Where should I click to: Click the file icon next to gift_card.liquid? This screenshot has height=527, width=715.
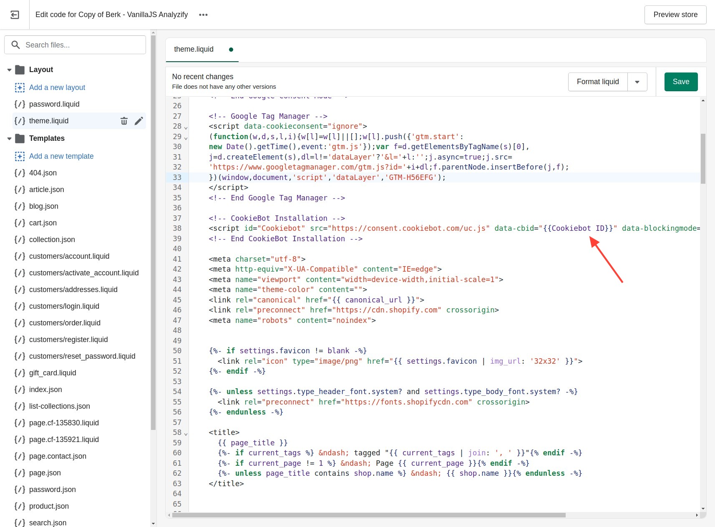[x=19, y=373]
